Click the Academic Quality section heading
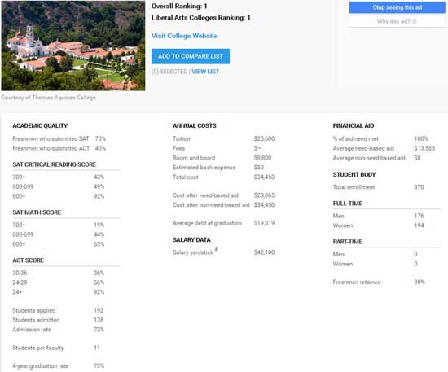This screenshot has width=448, height=372. pyautogui.click(x=40, y=125)
